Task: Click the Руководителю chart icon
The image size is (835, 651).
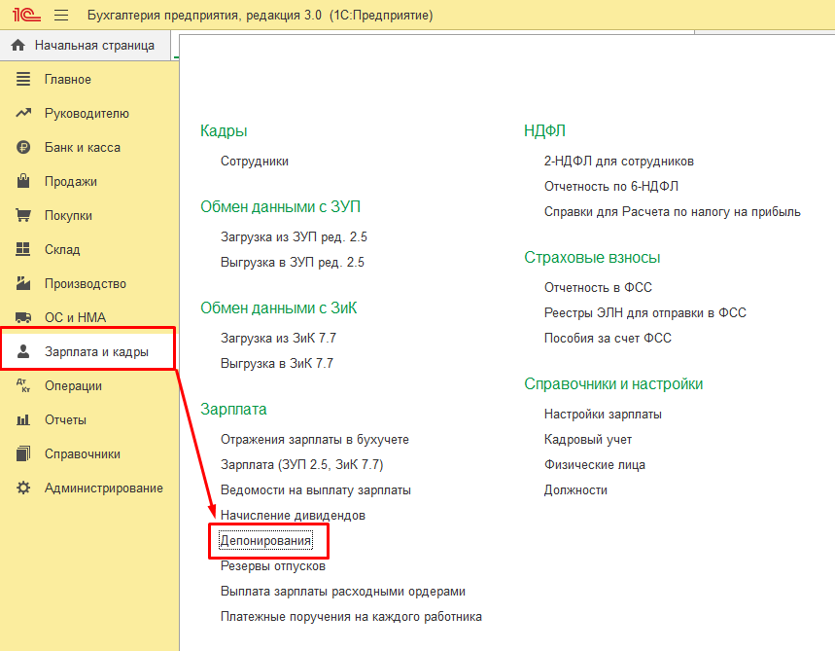Action: coord(24,114)
